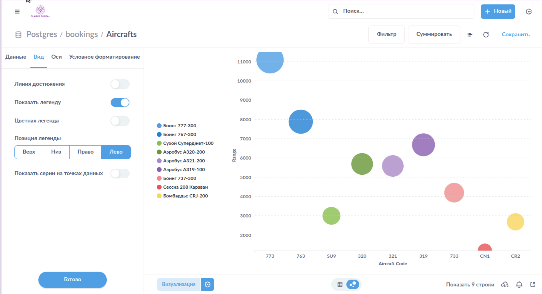The height and width of the screenshot is (294, 542).
Task: Open 'Условное форматирование' tab
Action: 104,57
